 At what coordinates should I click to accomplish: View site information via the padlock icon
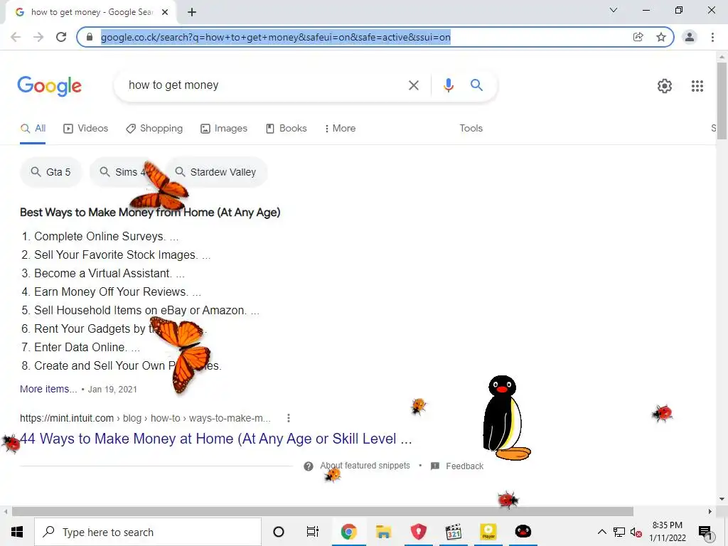(90, 37)
